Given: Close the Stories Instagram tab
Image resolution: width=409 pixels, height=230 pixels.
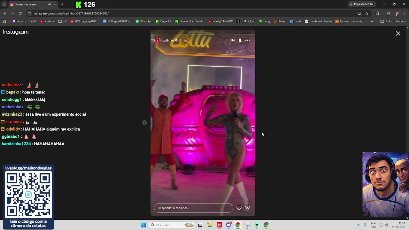Looking at the screenshot, I should [x=54, y=4].
